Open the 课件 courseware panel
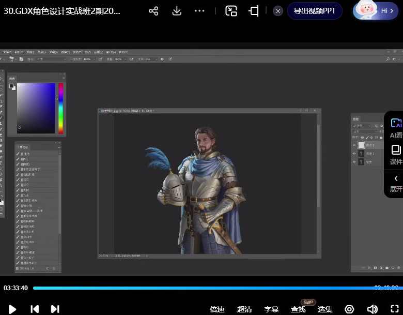Viewport: 403px width, 315px height. pyautogui.click(x=396, y=155)
